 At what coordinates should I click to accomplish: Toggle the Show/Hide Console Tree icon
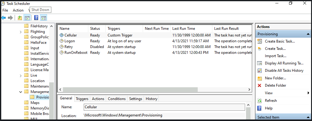coord(27,18)
